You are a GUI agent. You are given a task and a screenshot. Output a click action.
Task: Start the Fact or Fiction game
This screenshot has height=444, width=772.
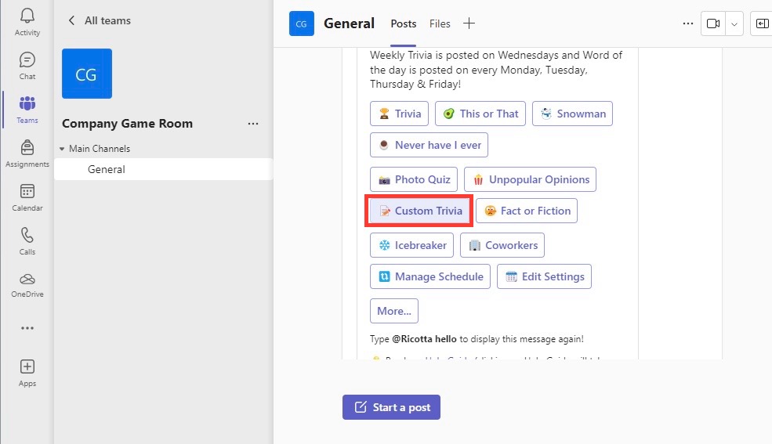527,211
